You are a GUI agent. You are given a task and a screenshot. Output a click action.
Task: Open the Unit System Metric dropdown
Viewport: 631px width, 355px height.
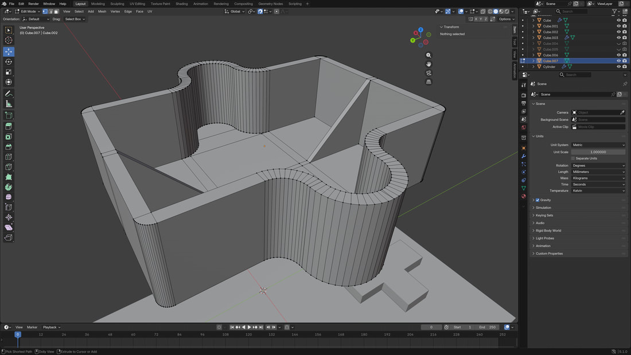tap(598, 145)
